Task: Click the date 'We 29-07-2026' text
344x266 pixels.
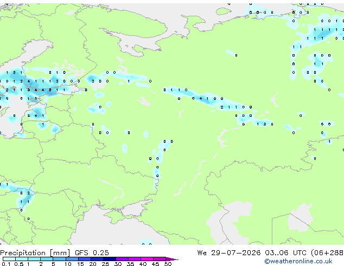Action: click(x=229, y=253)
